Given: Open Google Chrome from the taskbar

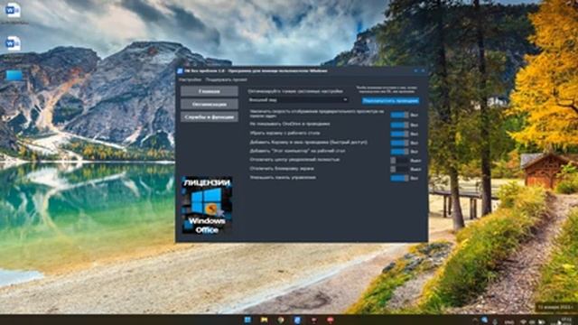Looking at the screenshot, I should tap(281, 320).
